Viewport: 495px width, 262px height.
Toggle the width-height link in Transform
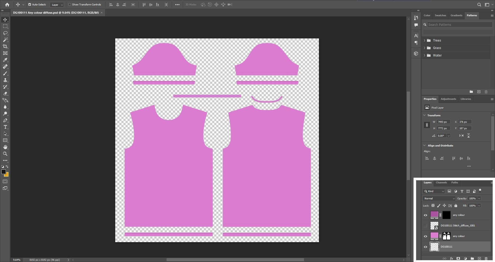[x=427, y=125]
